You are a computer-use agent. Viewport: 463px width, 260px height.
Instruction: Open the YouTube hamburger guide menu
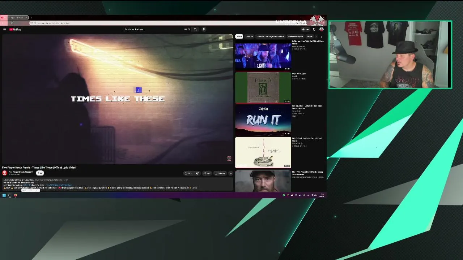(4, 30)
